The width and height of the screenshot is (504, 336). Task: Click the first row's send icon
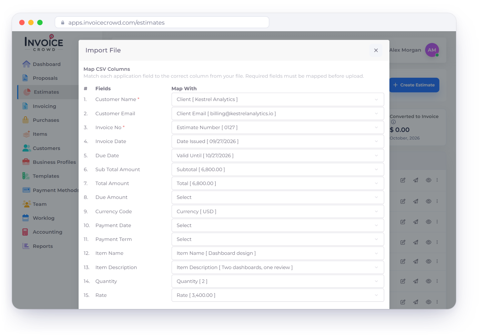[x=415, y=180]
